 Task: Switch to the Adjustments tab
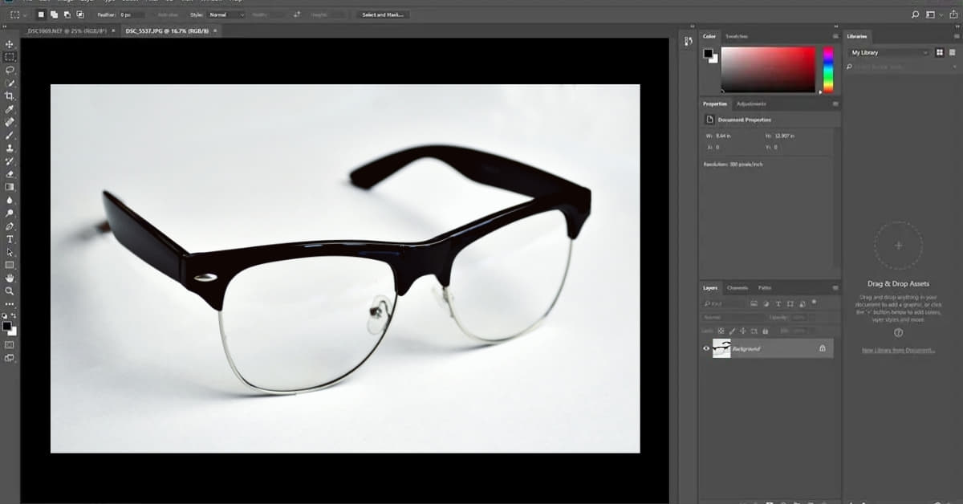(x=751, y=104)
